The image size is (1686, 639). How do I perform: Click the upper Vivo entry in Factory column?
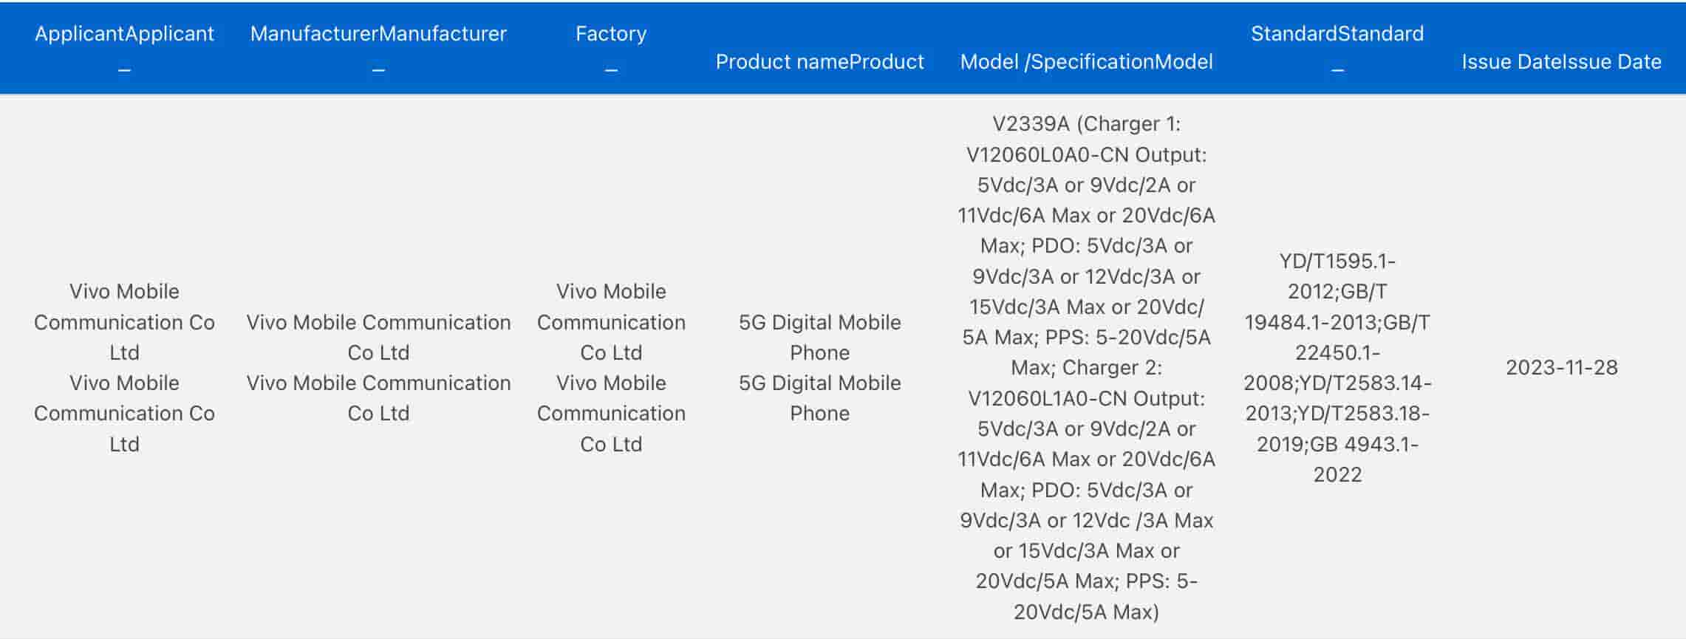[x=611, y=322]
